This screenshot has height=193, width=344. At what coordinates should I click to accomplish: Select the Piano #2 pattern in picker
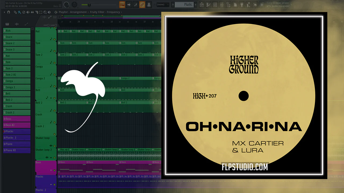coord(17,150)
